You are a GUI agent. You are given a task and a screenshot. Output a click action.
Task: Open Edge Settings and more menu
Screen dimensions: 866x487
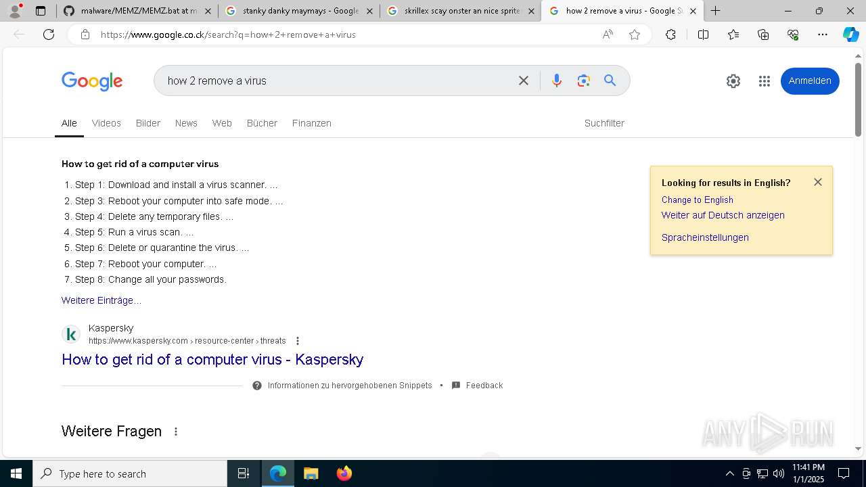point(823,34)
